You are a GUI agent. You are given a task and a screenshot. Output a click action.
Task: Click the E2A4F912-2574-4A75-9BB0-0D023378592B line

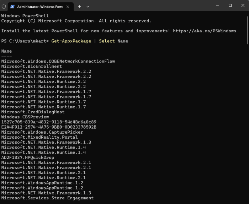coord(49,127)
